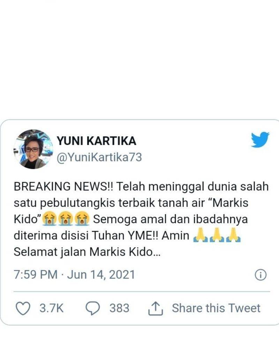
Task: Click the YUNI KARTIKA display name
Action: click(x=96, y=141)
